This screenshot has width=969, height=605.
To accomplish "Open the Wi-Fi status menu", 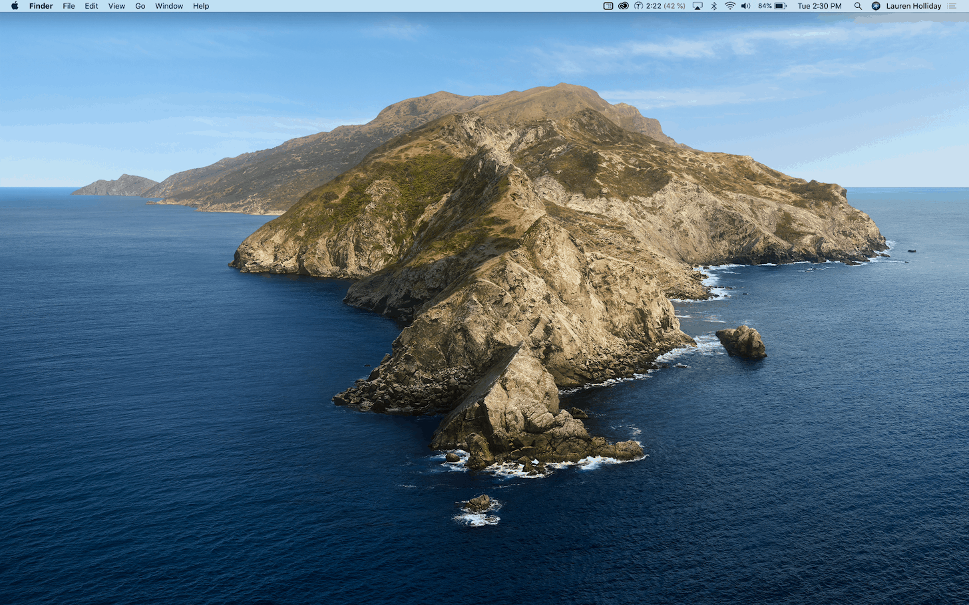I will 729,6.
